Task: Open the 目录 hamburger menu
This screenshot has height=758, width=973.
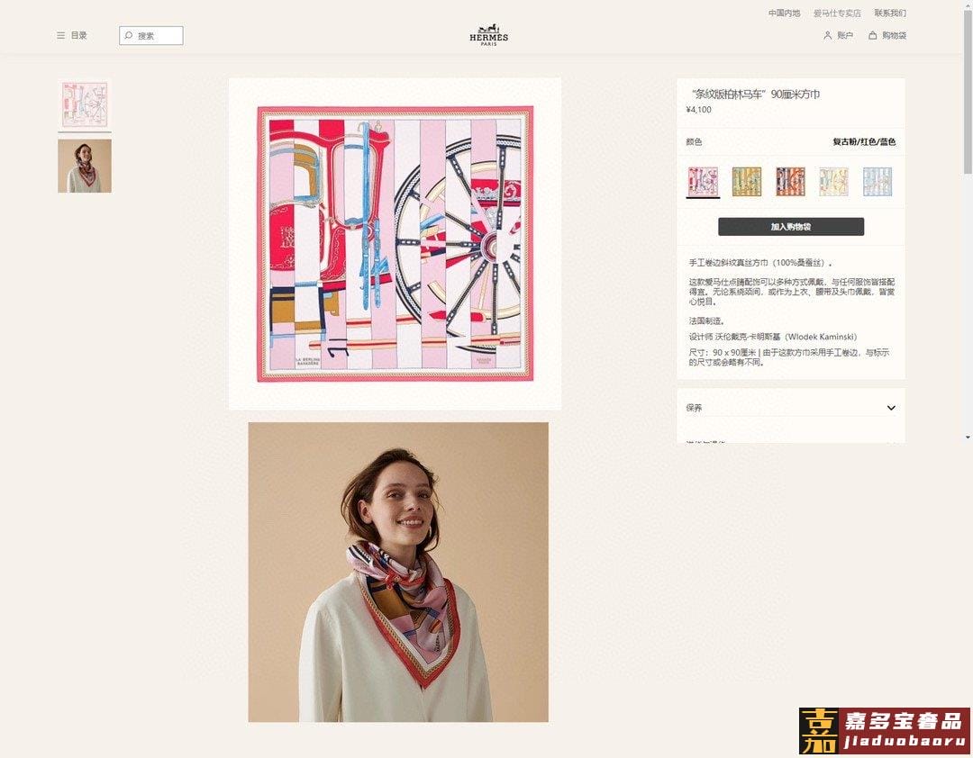Action: 72,35
